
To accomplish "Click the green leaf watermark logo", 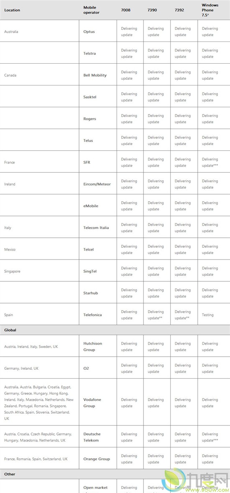I will pyautogui.click(x=173, y=480).
